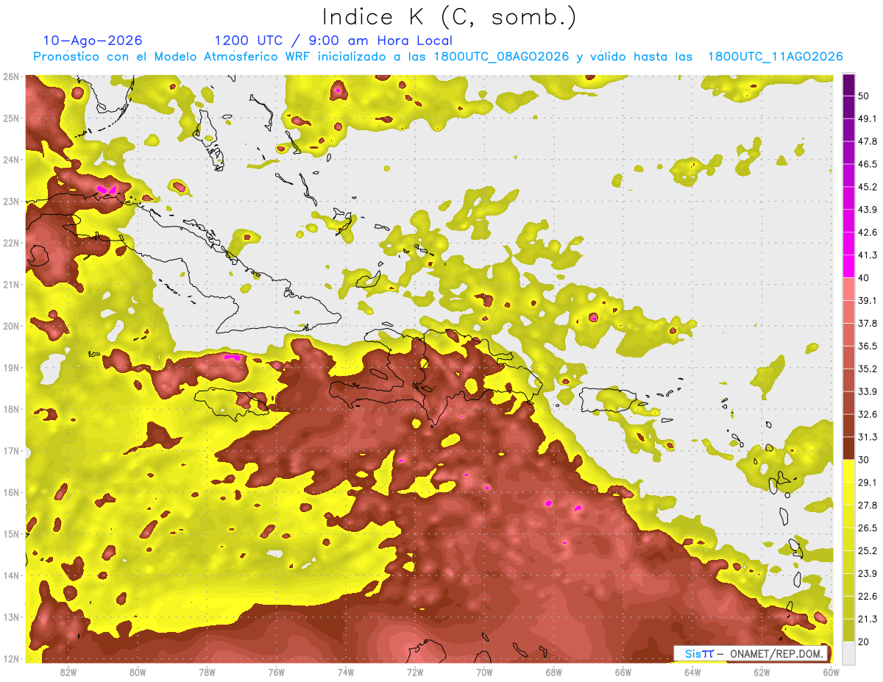Click the '26.5' color scale label
Viewport: 883px width, 682px height.
tap(867, 528)
